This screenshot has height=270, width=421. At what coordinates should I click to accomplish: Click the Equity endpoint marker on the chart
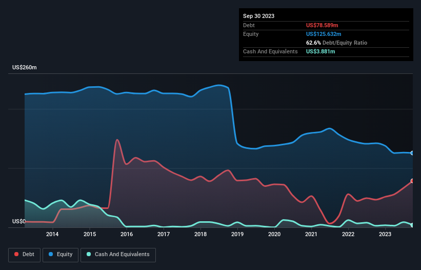[412, 153]
